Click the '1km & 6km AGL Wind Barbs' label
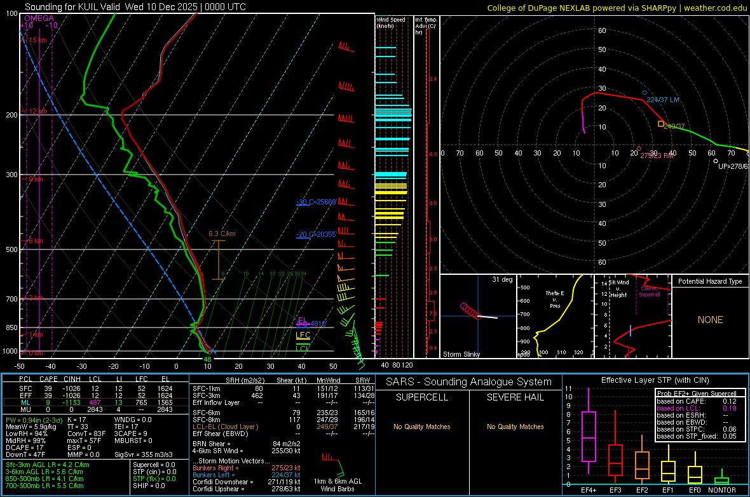Image resolution: width=750 pixels, height=497 pixels. [337, 485]
